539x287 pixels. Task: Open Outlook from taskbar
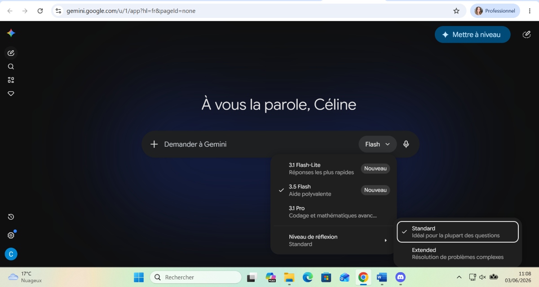[345, 277]
